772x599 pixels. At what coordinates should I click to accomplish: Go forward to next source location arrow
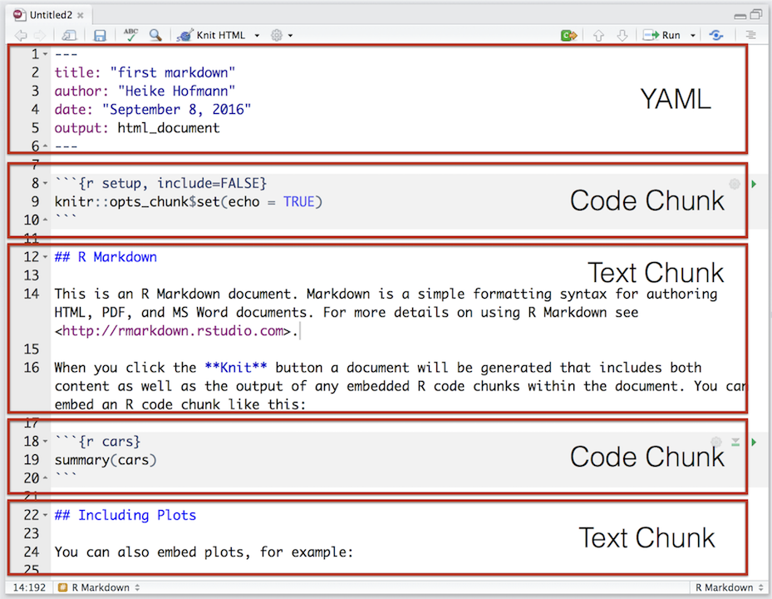coord(39,36)
